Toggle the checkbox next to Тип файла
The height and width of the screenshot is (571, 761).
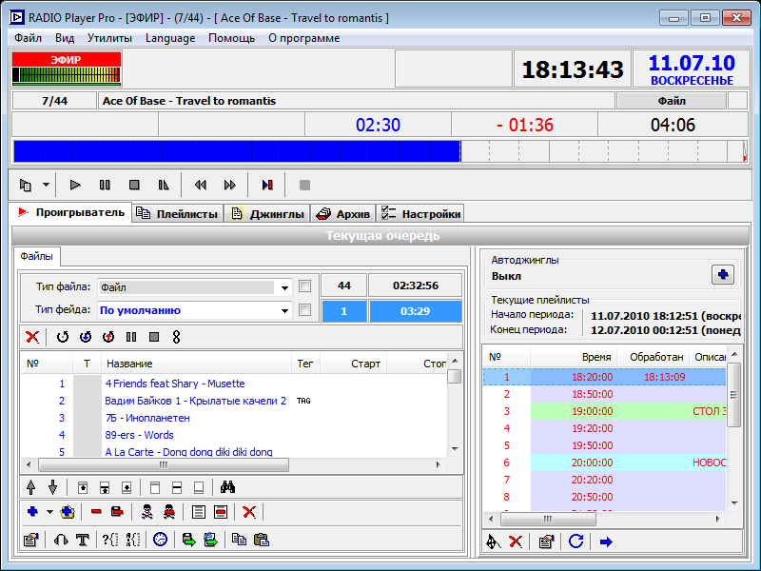[x=304, y=285]
